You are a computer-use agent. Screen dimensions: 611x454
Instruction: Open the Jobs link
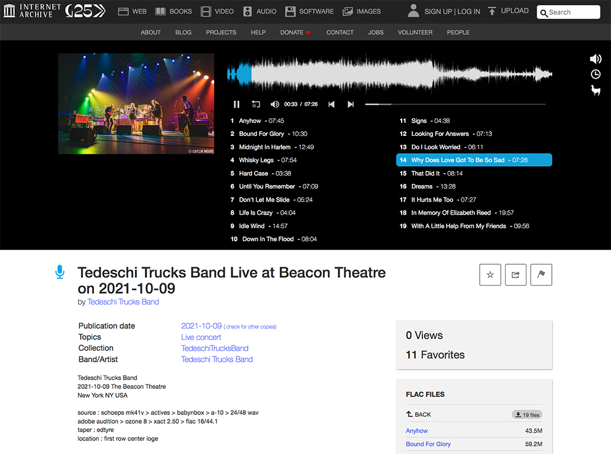376,33
